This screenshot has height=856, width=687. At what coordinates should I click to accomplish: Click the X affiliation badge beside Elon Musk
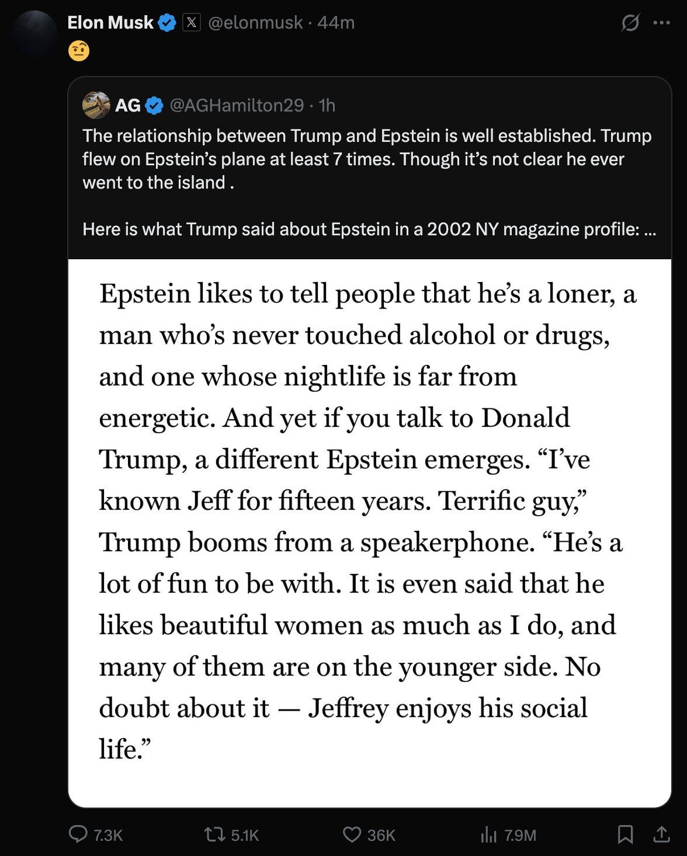192,23
